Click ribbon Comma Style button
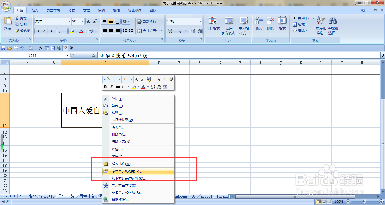Viewport: 385px width, 205px height. pyautogui.click(x=186, y=31)
